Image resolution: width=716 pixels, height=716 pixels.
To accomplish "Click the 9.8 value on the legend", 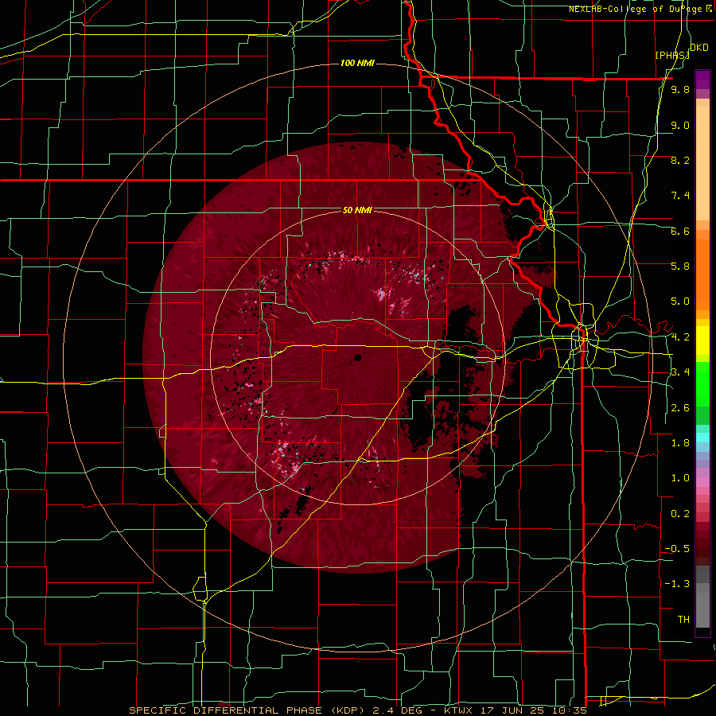I will click(x=680, y=90).
